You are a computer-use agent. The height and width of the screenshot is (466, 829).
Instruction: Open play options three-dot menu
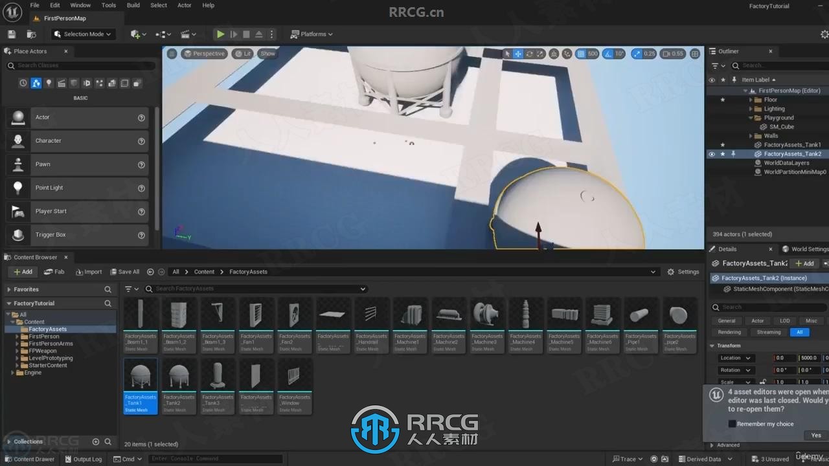point(272,34)
